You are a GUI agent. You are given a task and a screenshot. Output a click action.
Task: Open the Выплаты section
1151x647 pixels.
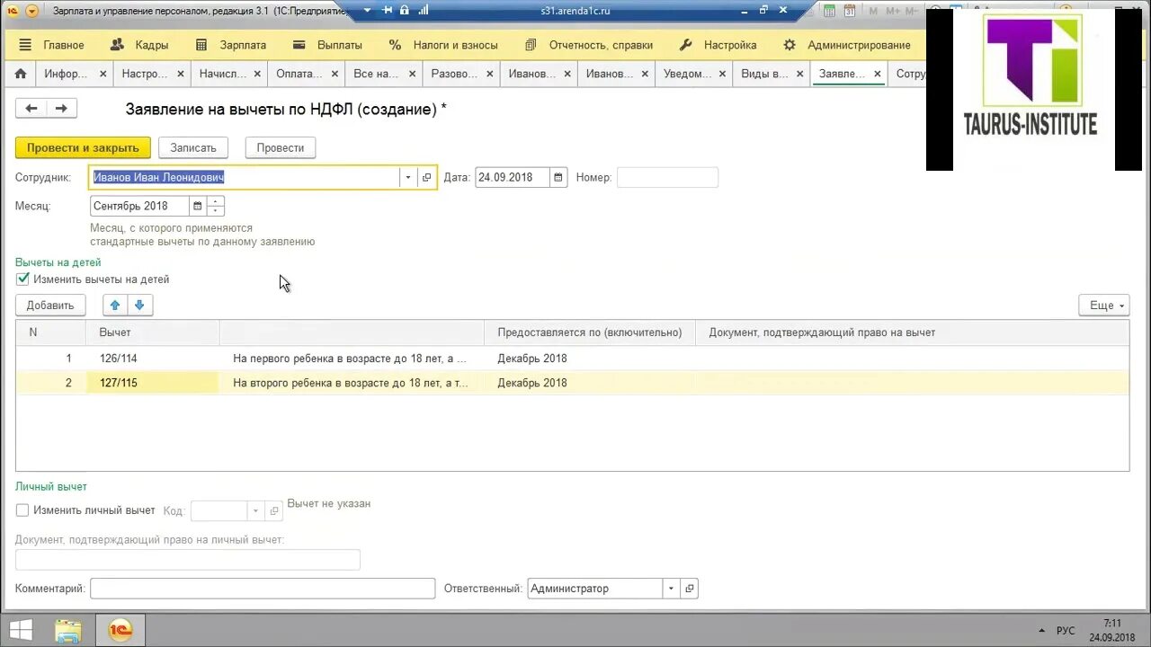pyautogui.click(x=327, y=45)
